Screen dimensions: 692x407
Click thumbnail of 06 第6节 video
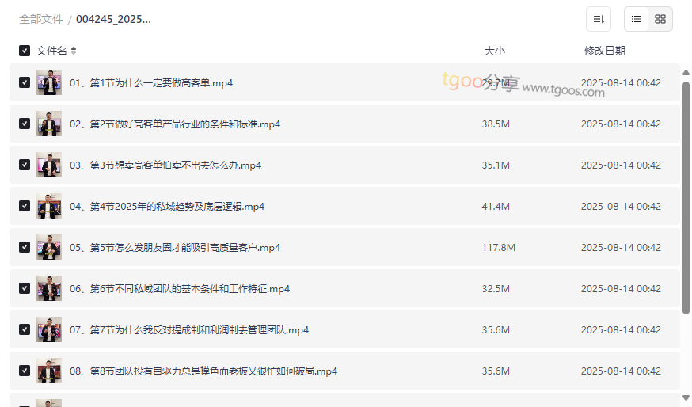coord(49,288)
